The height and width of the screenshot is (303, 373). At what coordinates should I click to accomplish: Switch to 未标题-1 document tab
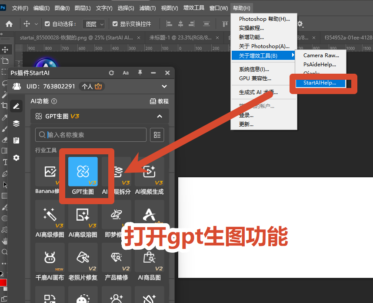(x=180, y=37)
